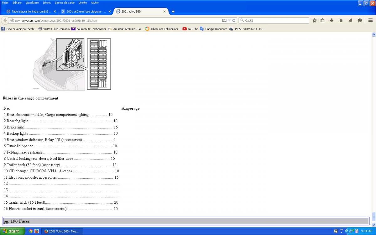Click the cargo compartment fuse box diagram
This screenshot has height=235, width=376.
pos(72,64)
